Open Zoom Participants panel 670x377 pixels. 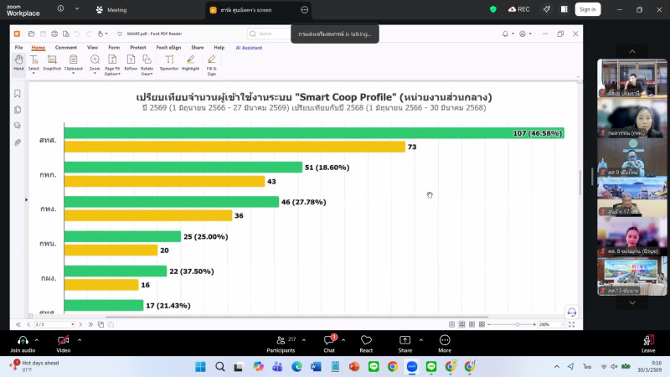click(x=287, y=343)
